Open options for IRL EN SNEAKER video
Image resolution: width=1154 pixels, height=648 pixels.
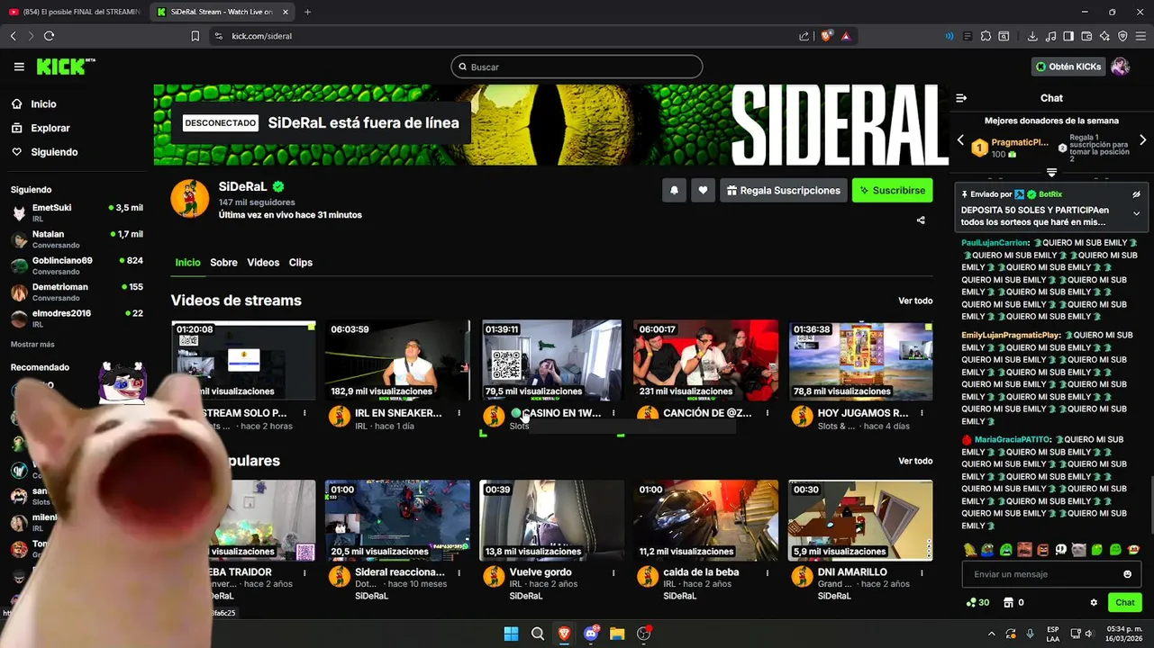tap(459, 413)
